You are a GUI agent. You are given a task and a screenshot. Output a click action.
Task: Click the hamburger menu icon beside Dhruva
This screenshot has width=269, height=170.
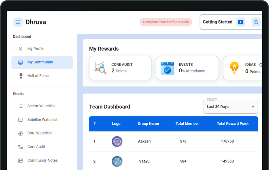pyautogui.click(x=18, y=22)
